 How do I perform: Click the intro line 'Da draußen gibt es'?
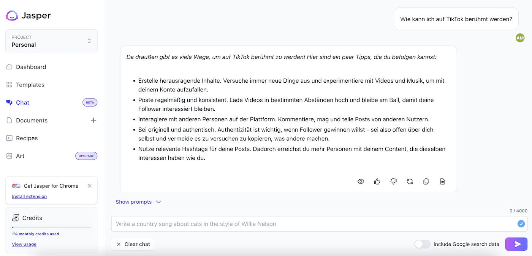point(282,57)
